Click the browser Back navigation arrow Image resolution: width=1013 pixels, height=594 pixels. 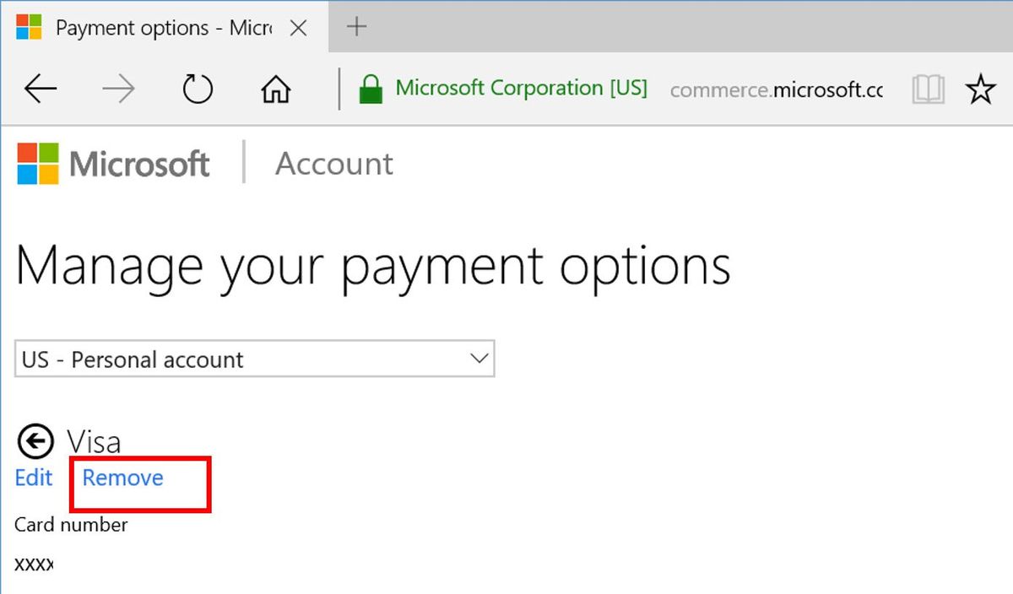pyautogui.click(x=40, y=88)
